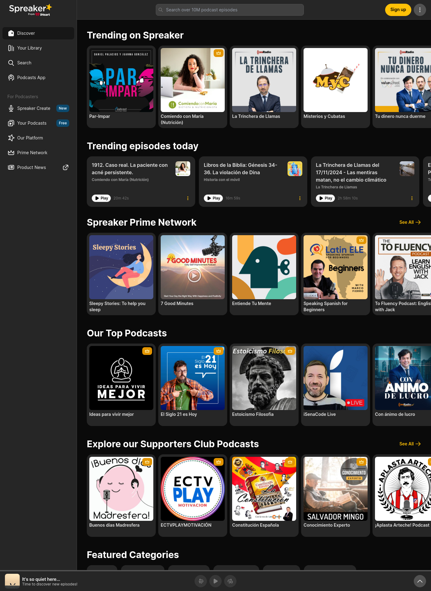Click crown badge on ECTV Play cover
Viewport: 431px width, 591px height.
(x=219, y=462)
